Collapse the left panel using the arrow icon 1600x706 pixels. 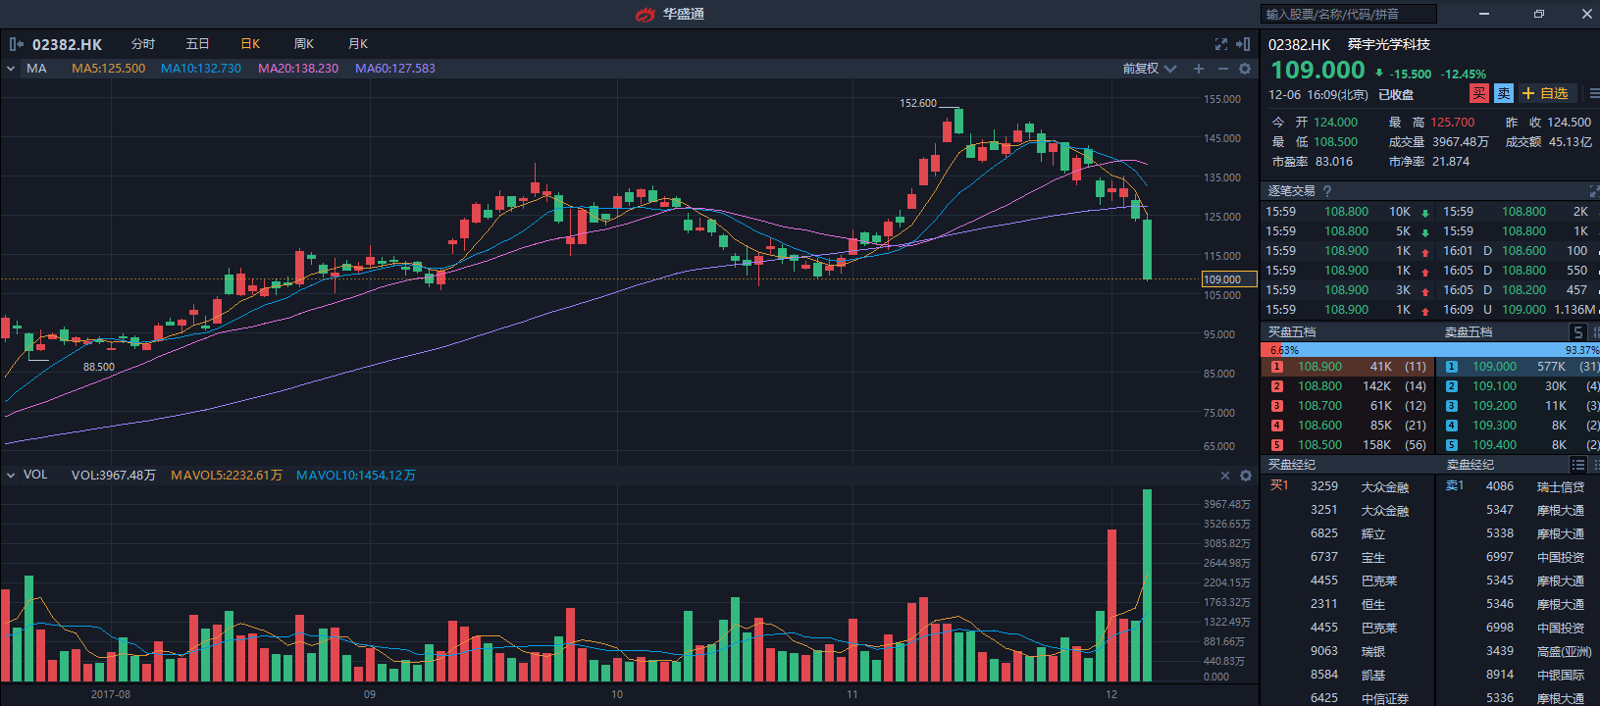pyautogui.click(x=16, y=44)
